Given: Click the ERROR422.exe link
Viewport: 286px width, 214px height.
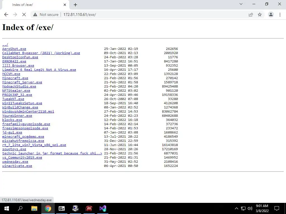Looking at the screenshot, I should click(14, 61).
